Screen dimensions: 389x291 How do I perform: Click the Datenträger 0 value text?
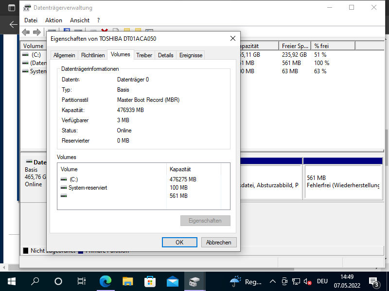tap(133, 80)
